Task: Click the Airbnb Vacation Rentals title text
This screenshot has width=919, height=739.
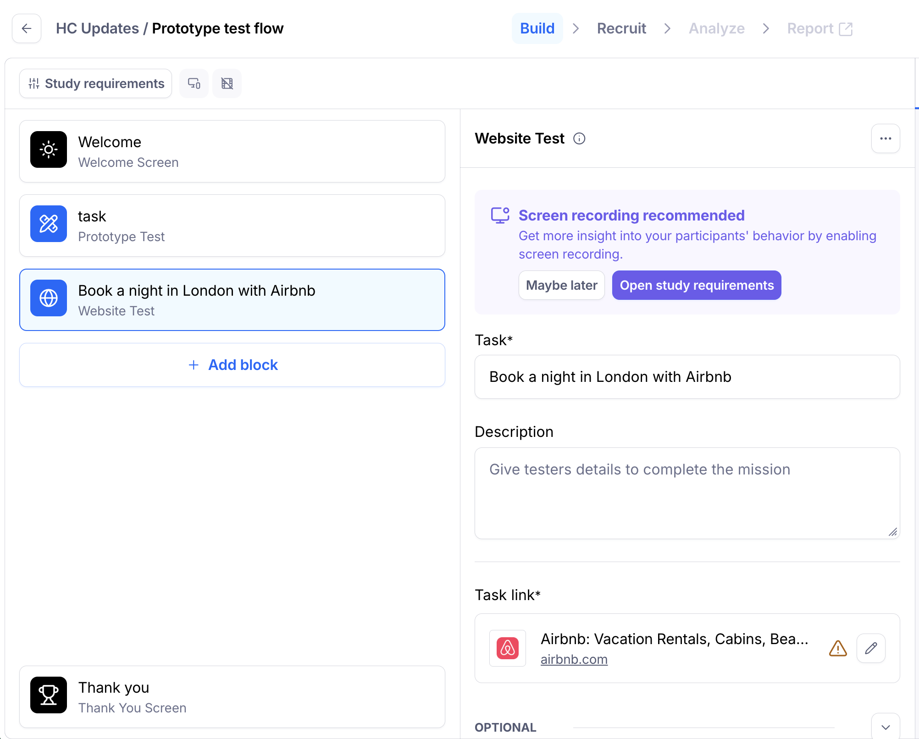Action: 675,639
